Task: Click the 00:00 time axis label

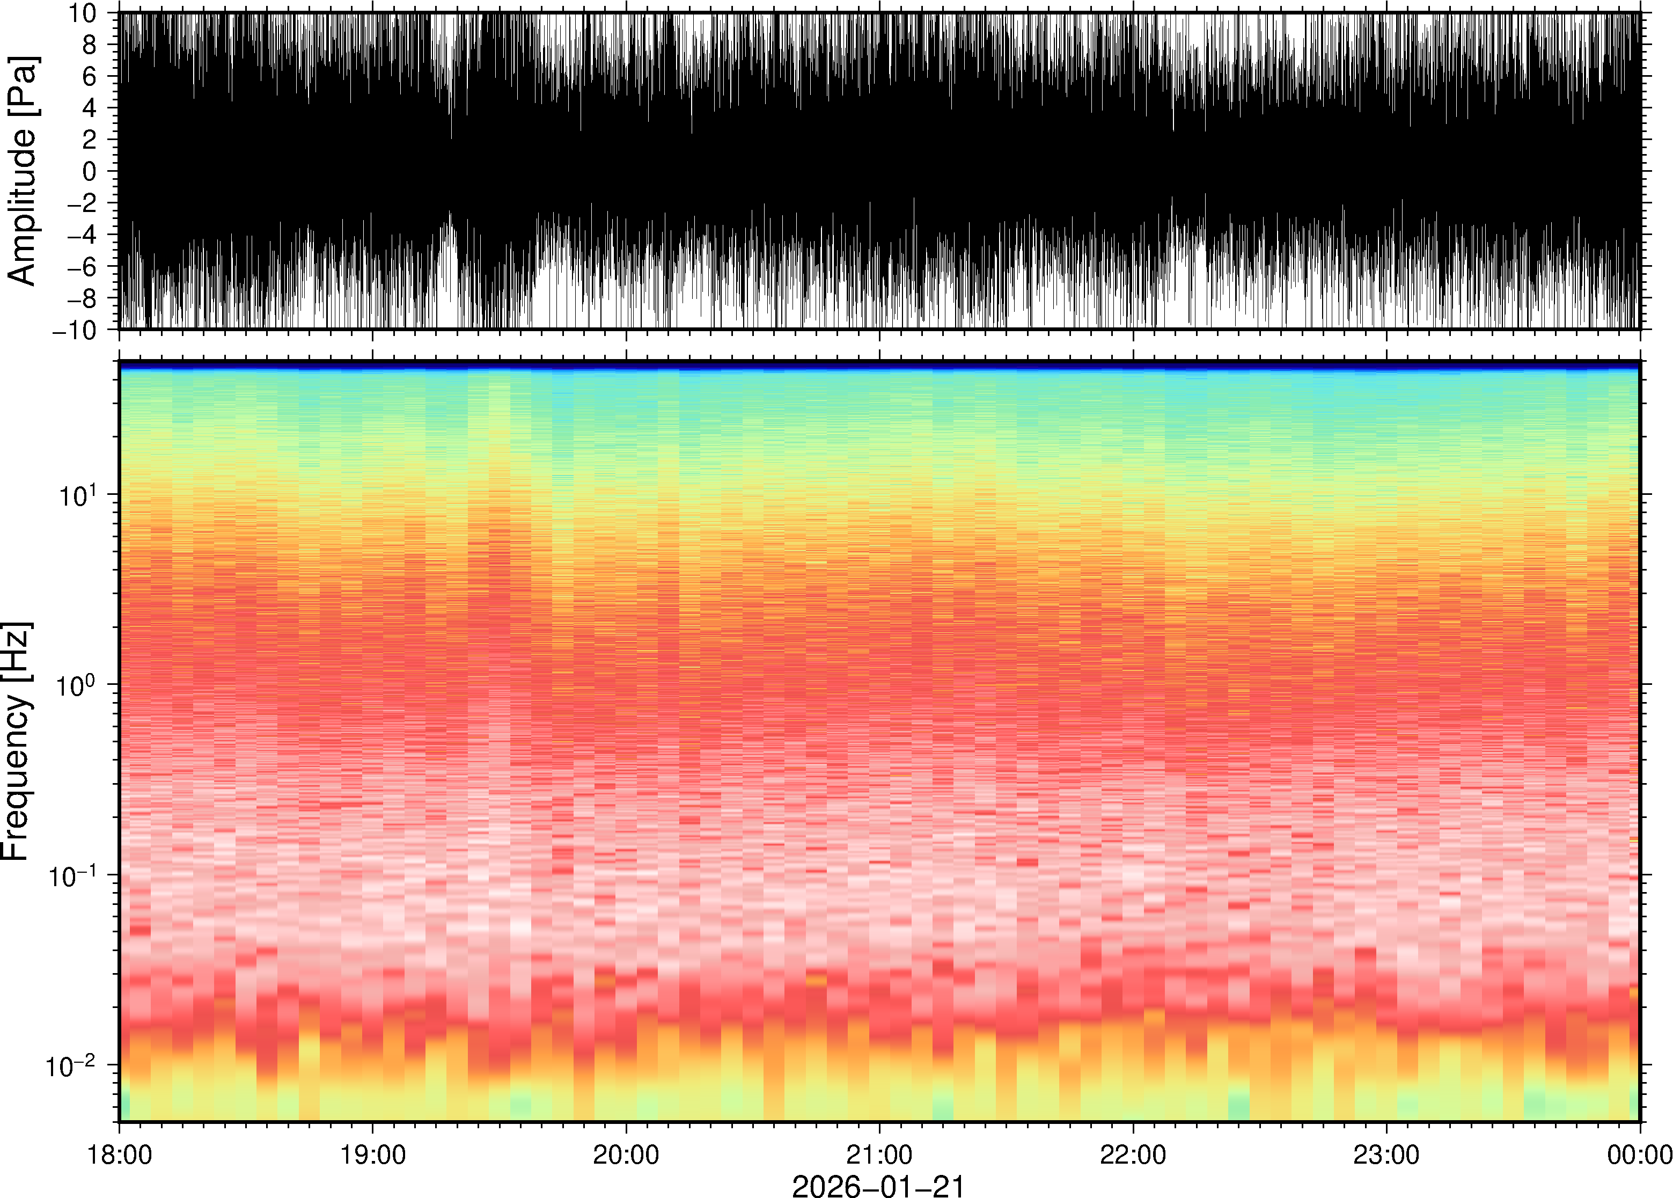Action: 1639,1155
